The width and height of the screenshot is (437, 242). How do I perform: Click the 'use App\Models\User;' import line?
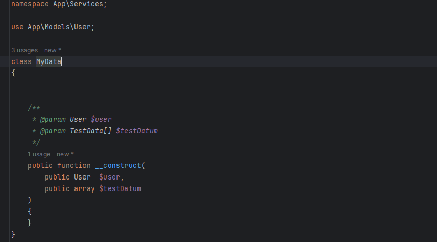point(53,27)
